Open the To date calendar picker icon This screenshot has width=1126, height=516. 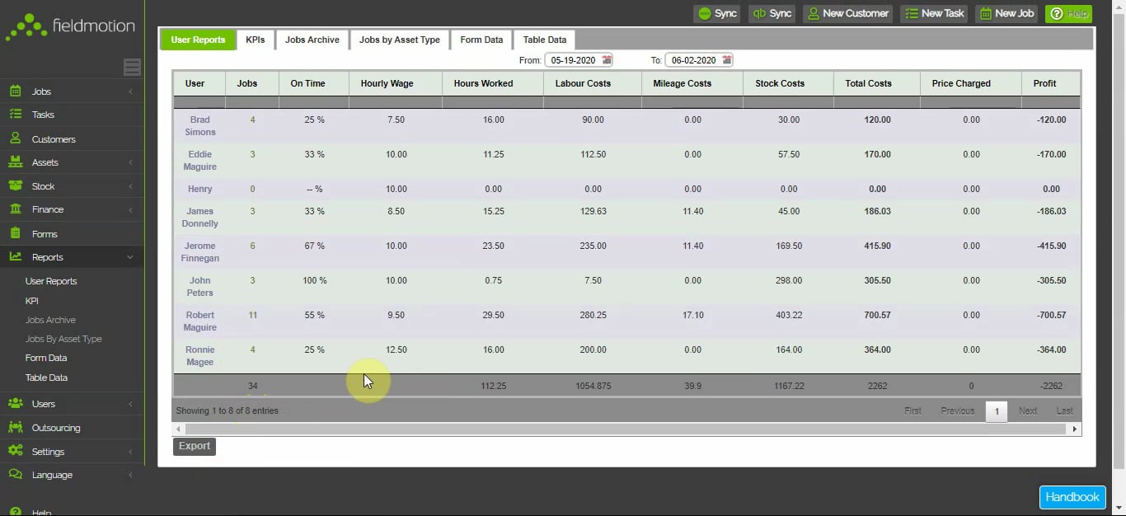coord(727,60)
